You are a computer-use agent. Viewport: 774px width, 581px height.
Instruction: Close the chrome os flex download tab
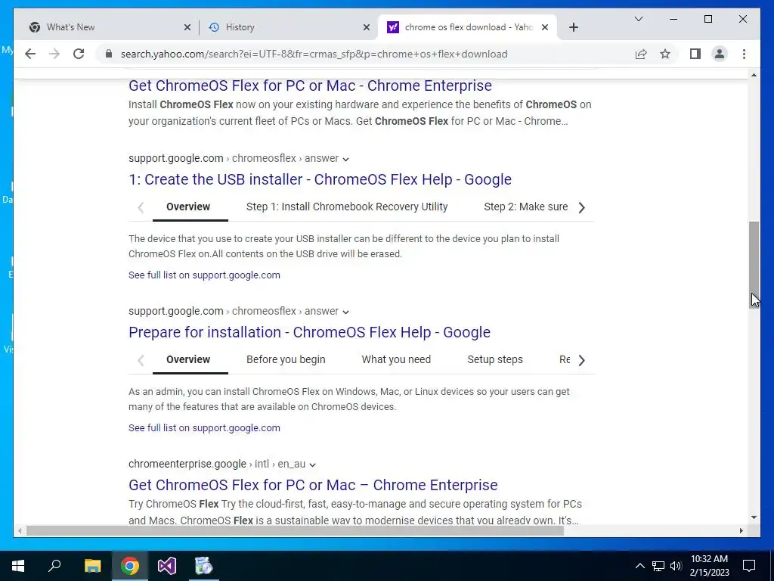pos(545,27)
